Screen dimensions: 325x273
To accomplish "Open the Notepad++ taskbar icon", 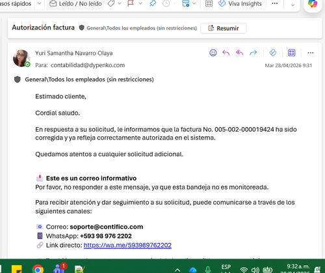I will [x=79, y=269].
